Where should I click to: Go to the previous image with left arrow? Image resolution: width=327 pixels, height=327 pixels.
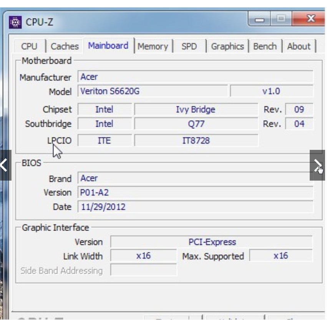(5, 165)
